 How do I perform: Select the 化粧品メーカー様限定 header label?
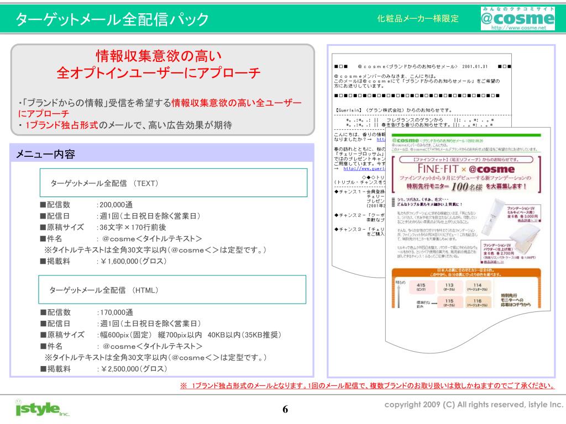(x=418, y=18)
